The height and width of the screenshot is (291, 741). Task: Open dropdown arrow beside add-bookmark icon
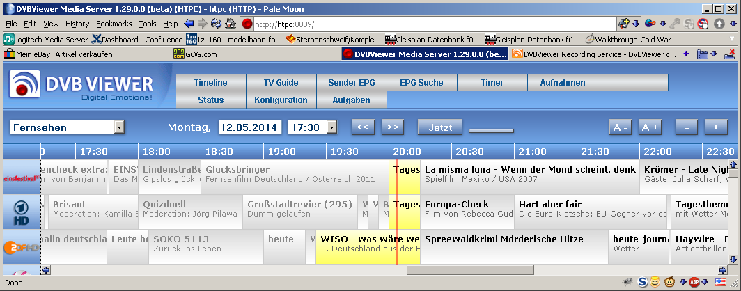coord(636,24)
